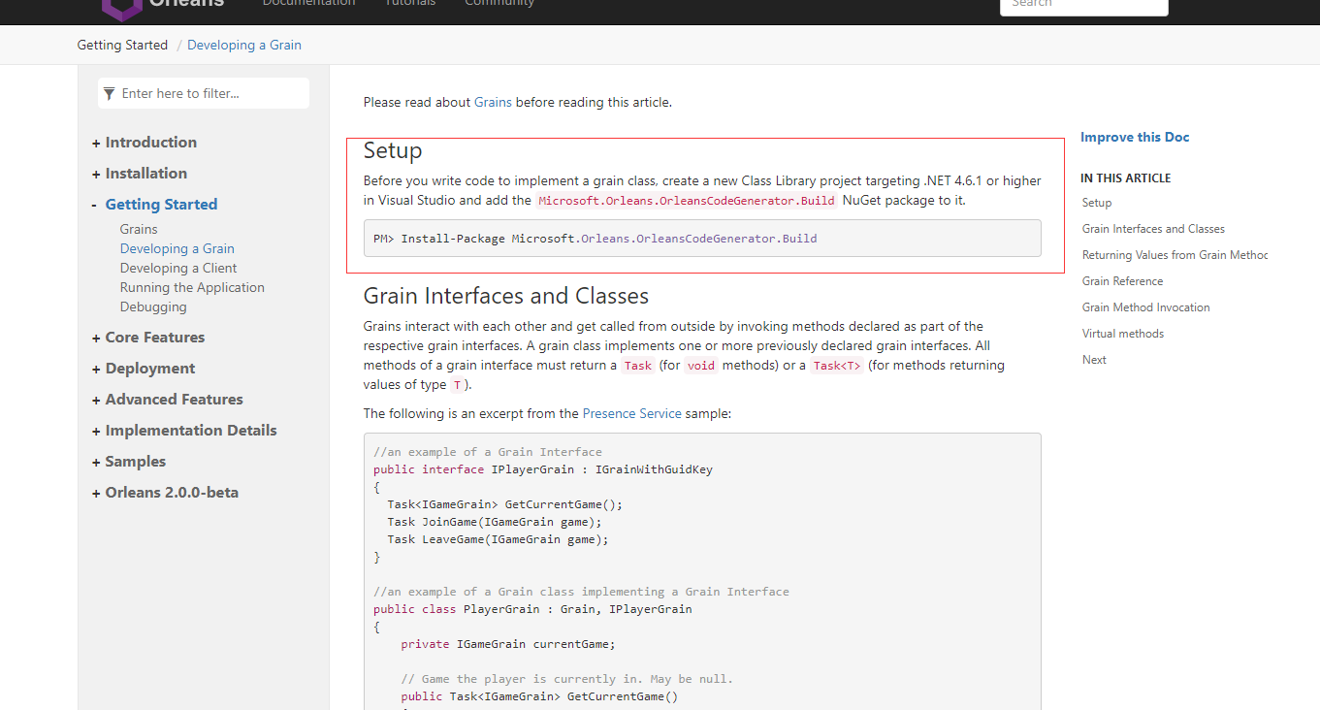The height and width of the screenshot is (710, 1320).
Task: Open the Presence Service sample link
Action: tap(631, 412)
